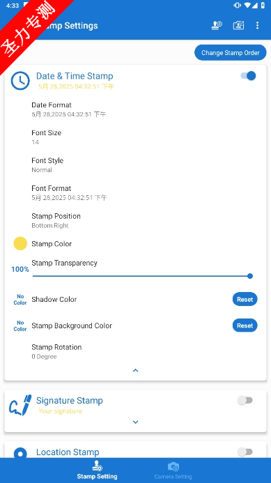Image resolution: width=271 pixels, height=483 pixels.
Task: Pick the yellow Stamp Color swatch
Action: pos(20,244)
